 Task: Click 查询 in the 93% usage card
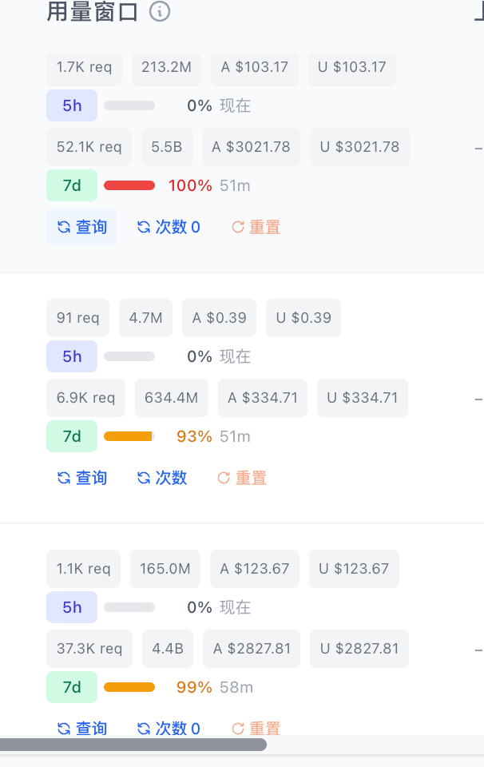coord(81,478)
